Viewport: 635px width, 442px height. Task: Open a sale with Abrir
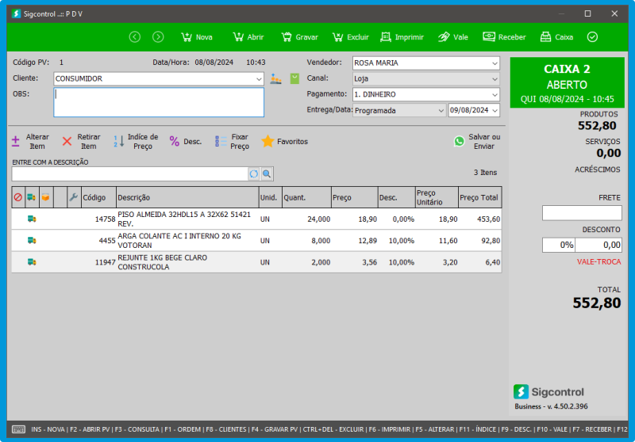pyautogui.click(x=248, y=37)
